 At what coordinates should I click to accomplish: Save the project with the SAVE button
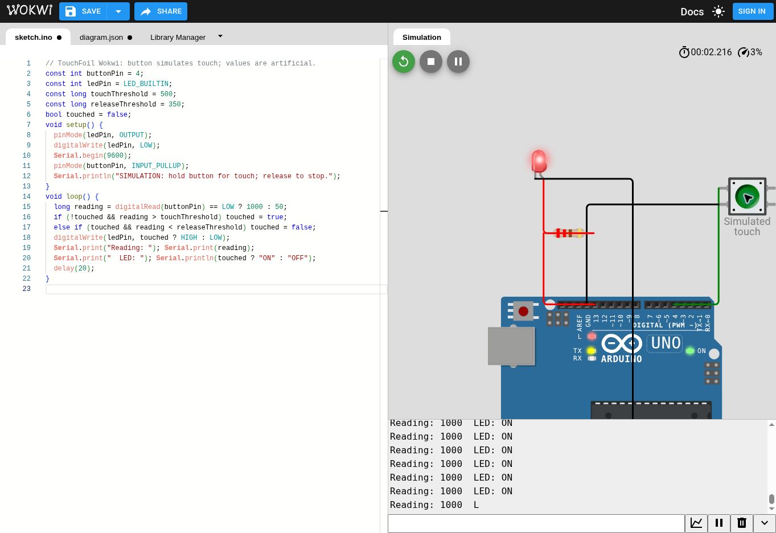[83, 11]
